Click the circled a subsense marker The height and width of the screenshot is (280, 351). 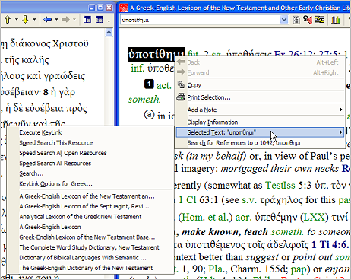[149, 115]
